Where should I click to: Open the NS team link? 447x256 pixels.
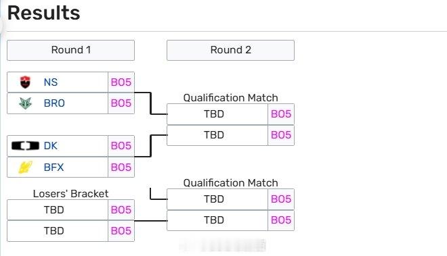pos(51,82)
